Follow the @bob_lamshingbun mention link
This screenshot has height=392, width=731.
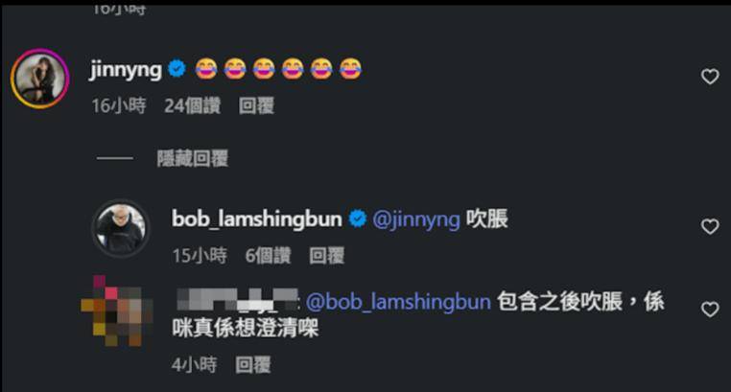point(399,302)
